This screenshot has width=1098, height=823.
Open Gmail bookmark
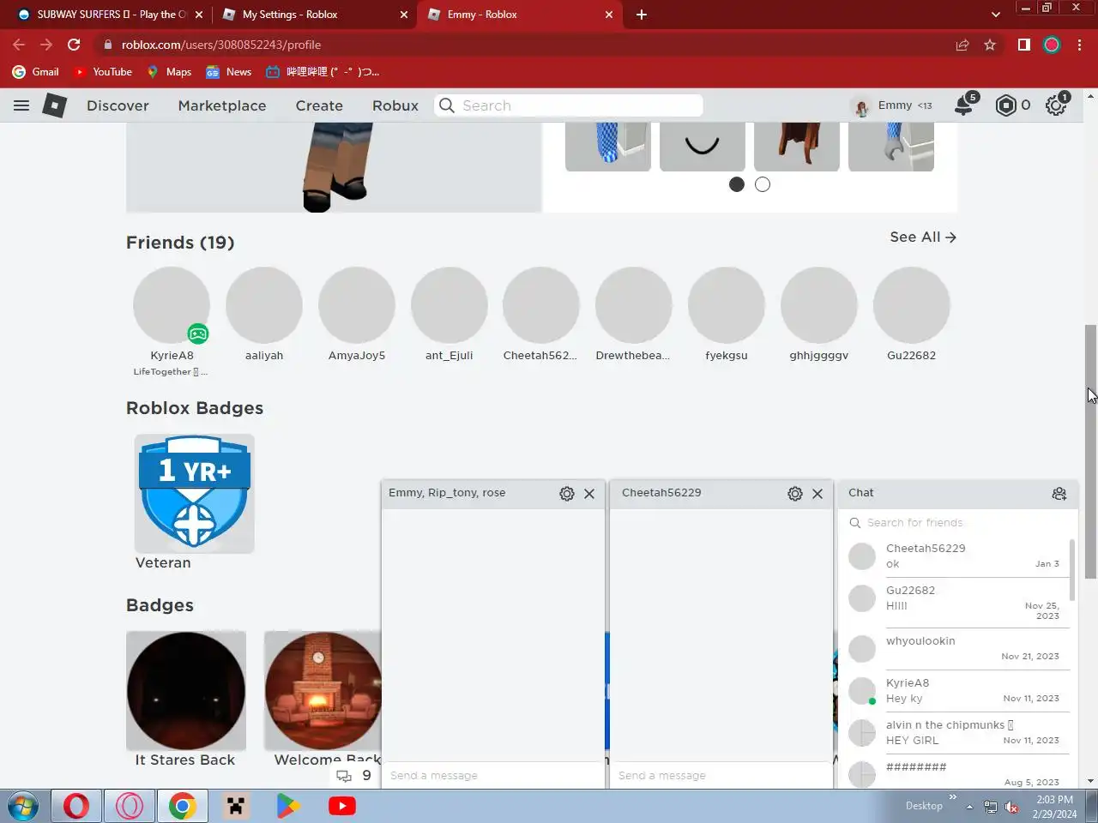36,72
